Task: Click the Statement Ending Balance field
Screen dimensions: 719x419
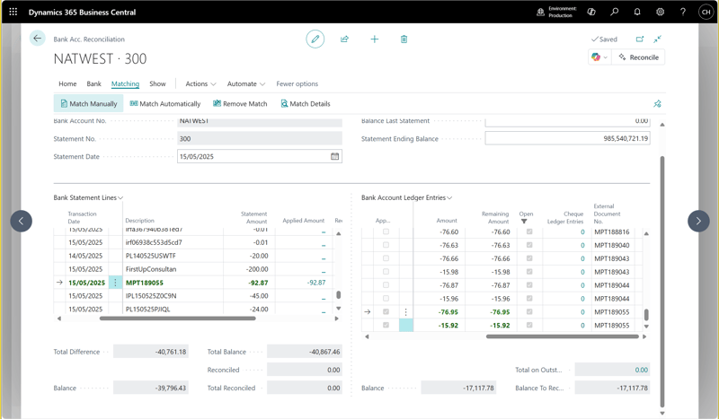Action: pos(567,139)
